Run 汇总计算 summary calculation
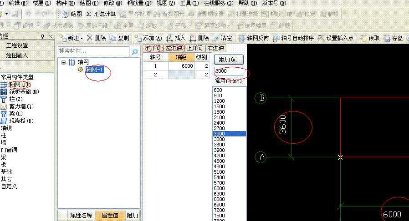 [101, 14]
